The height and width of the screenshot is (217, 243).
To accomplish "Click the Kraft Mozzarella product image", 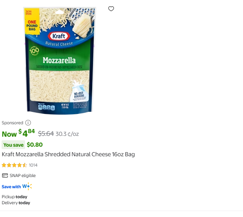I will coord(60,61).
